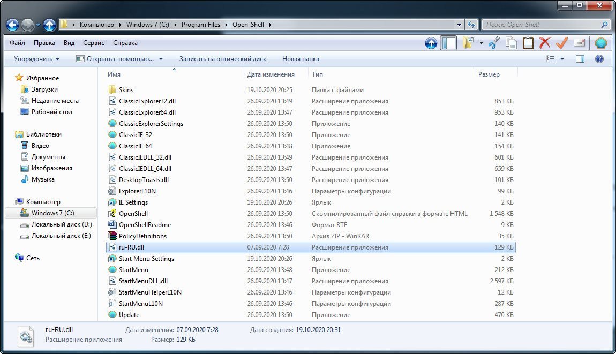Click the Copy icon in toolbar
This screenshot has height=354, width=616.
point(510,43)
